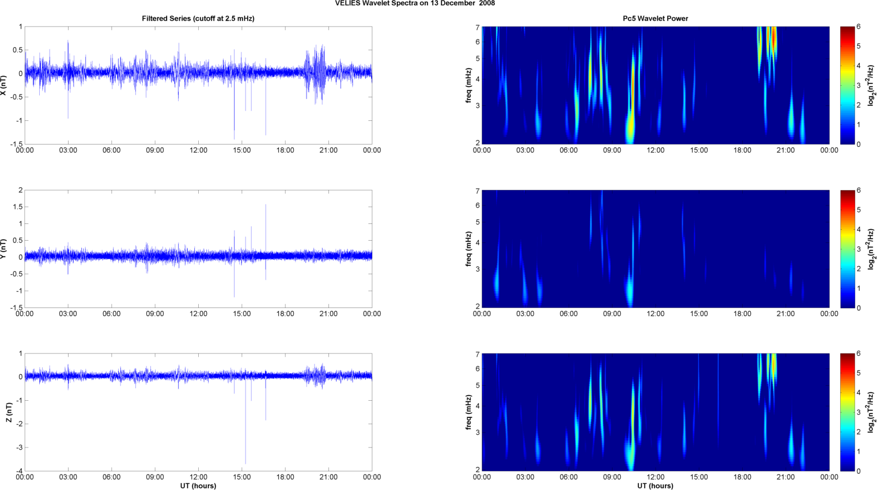Viewport: 877px width, 490px height.
Task: Click freq (mHz) label of top wavelet plot
Action: 469,85
